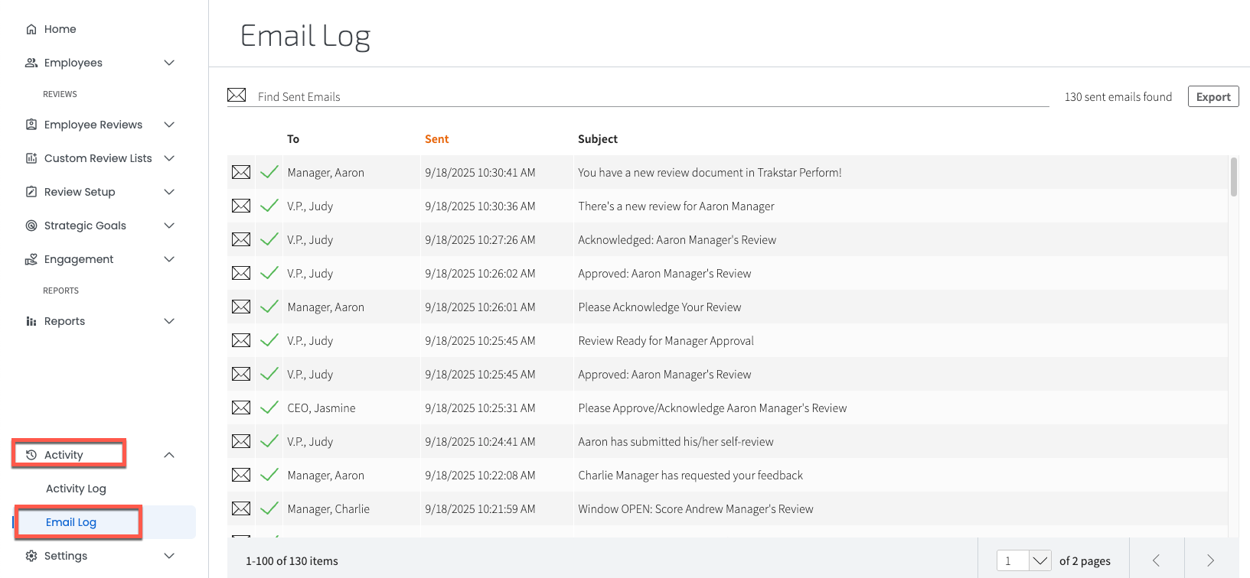Click the Employees people icon
This screenshot has width=1250, height=578.
(31, 63)
